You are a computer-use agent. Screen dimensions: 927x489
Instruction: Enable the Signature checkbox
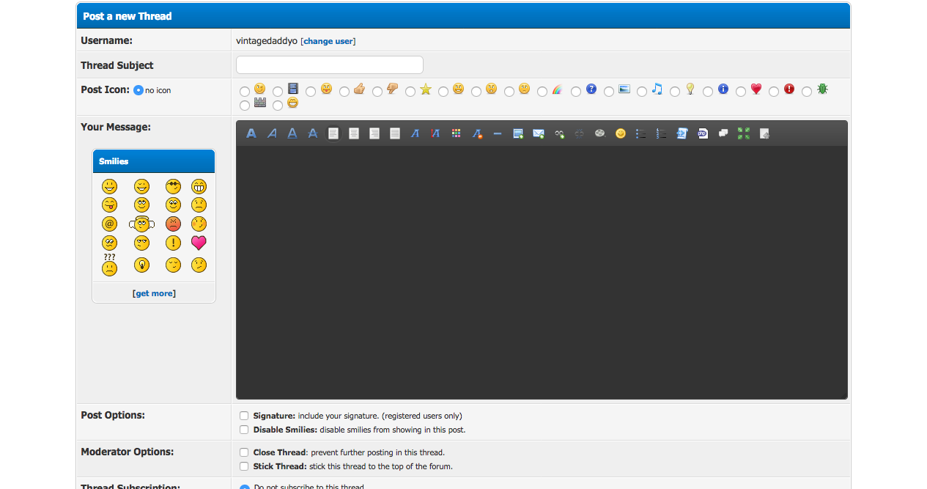244,416
